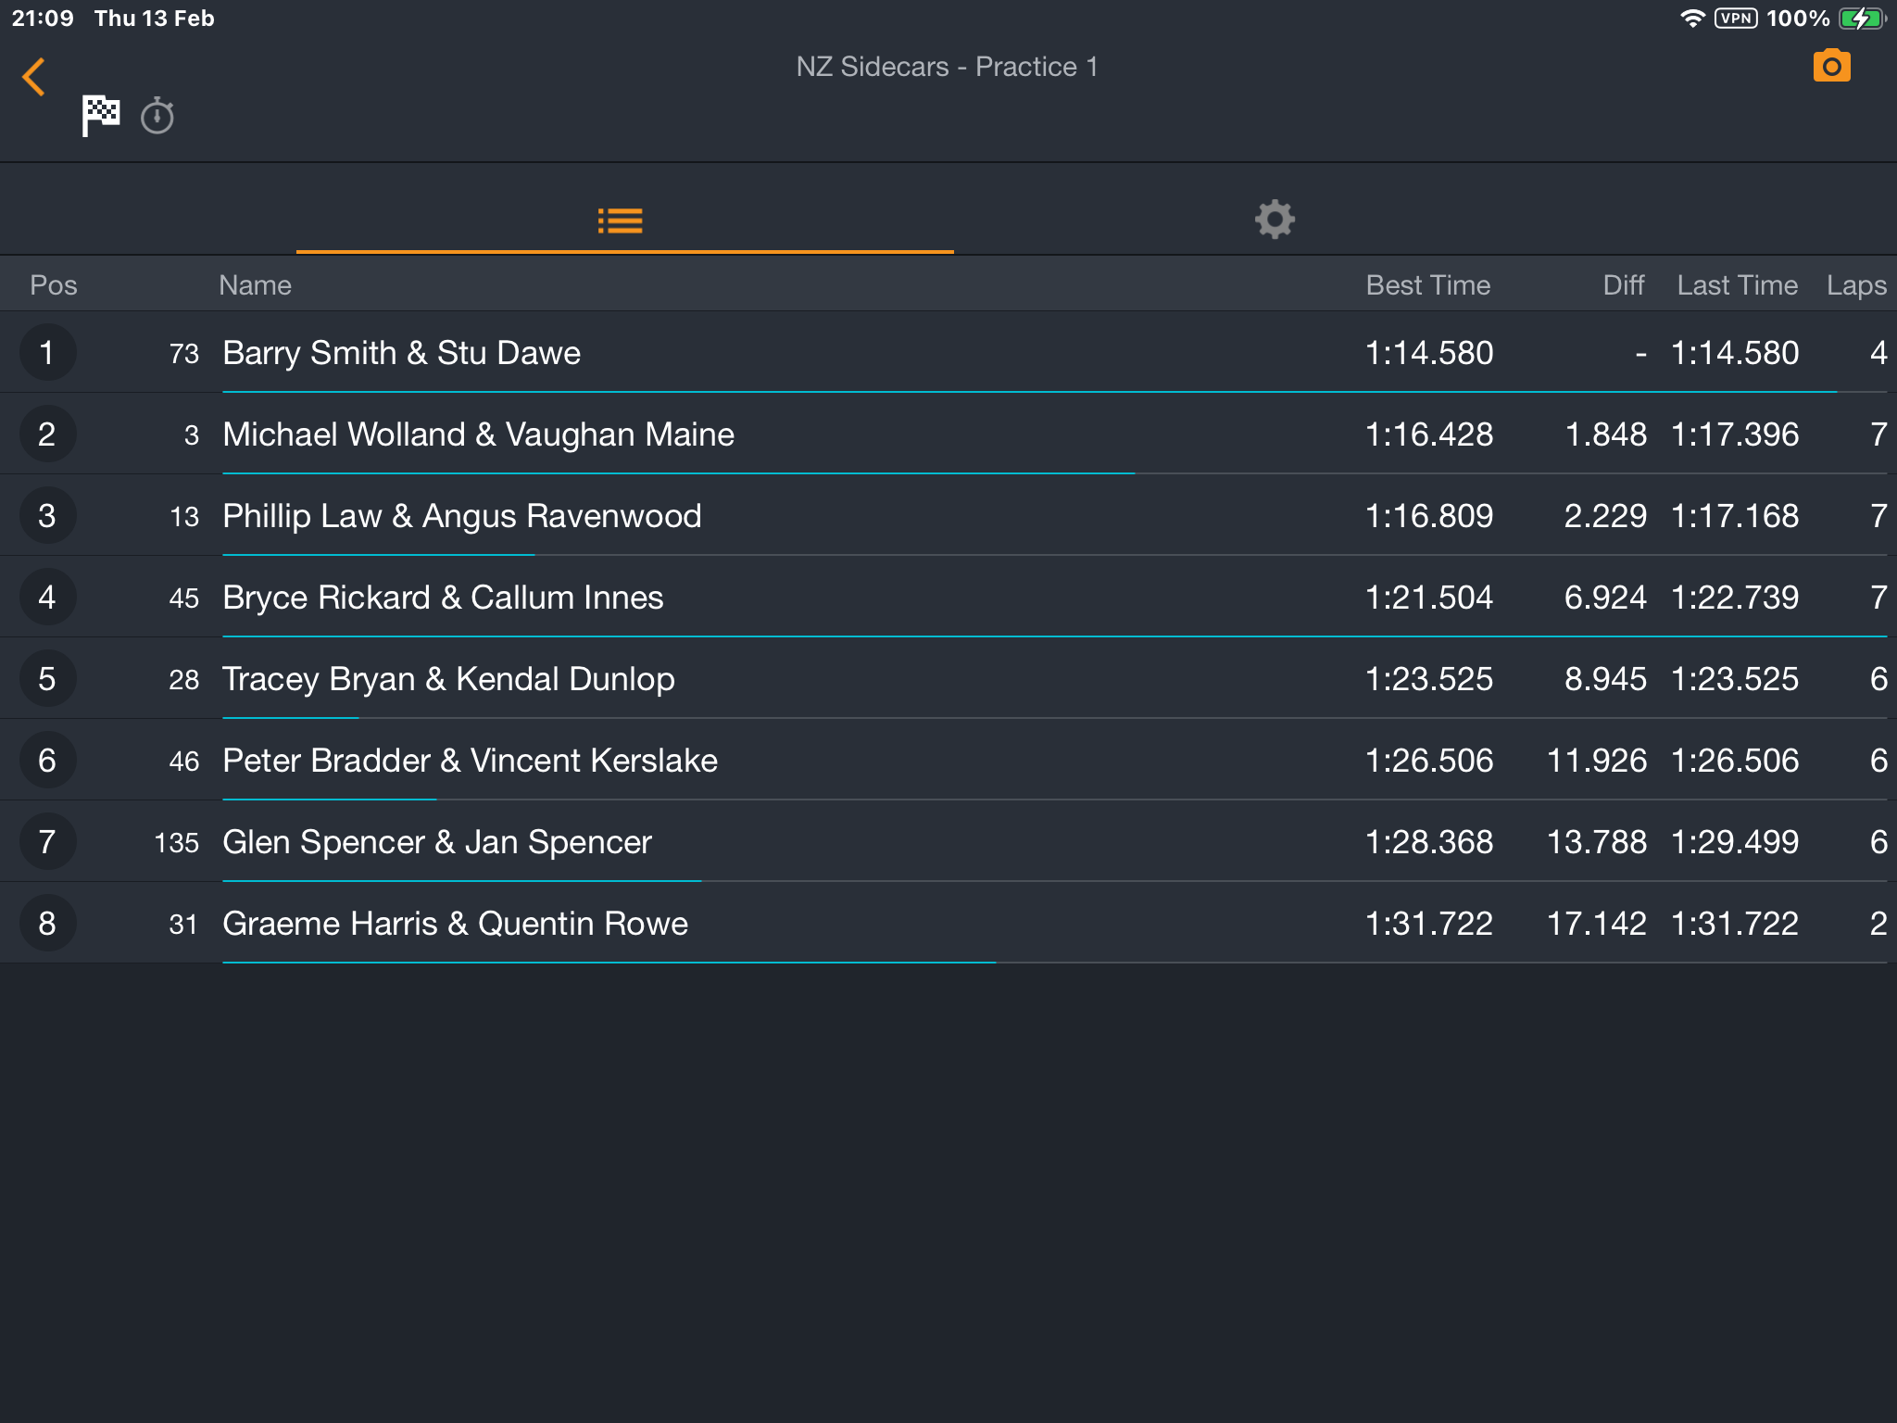
Task: Select Barry Smith & Stu Dawe row
Action: 948,352
